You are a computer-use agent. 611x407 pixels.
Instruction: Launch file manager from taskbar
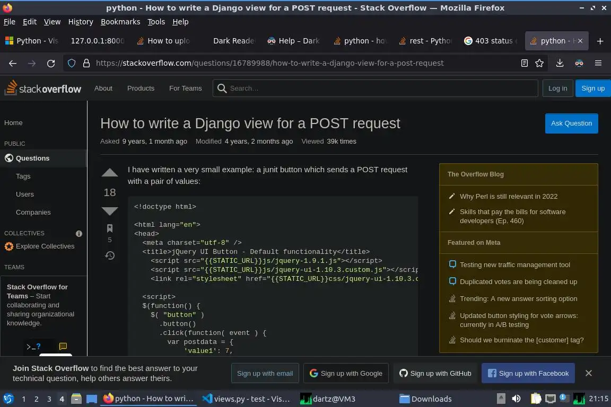[76, 399]
